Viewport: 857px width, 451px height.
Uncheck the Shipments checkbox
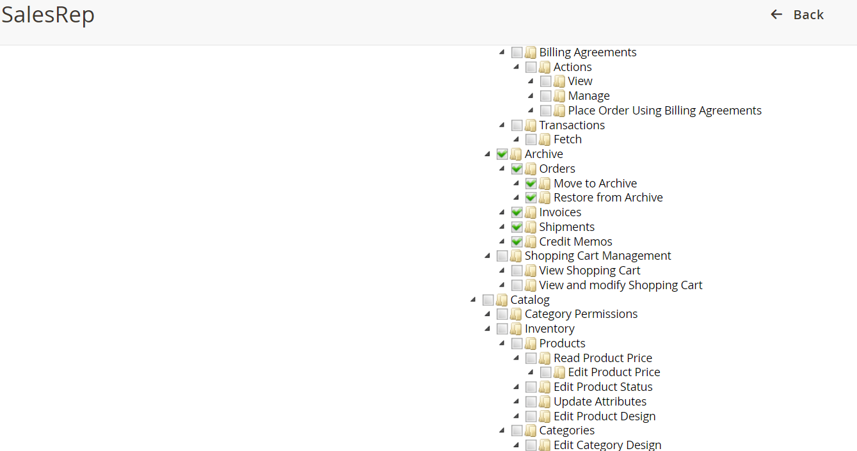pyautogui.click(x=517, y=227)
